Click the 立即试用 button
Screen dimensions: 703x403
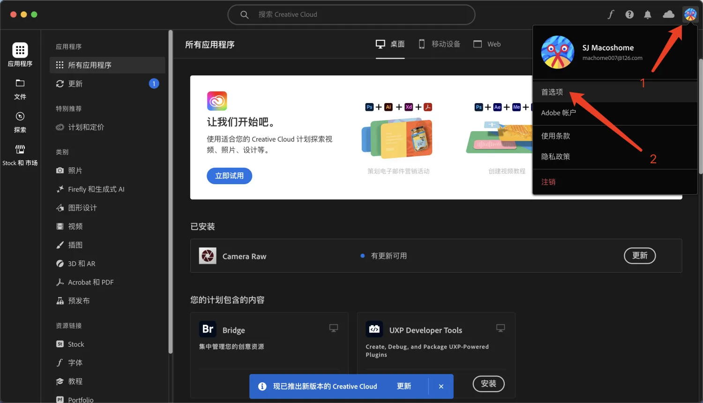click(230, 176)
